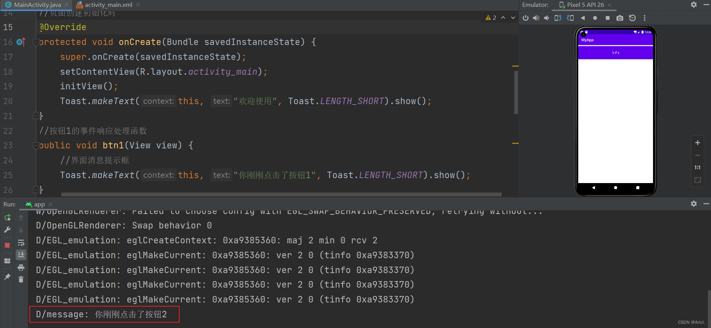711x328 pixels.
Task: Stop the running app
Action: click(7, 245)
